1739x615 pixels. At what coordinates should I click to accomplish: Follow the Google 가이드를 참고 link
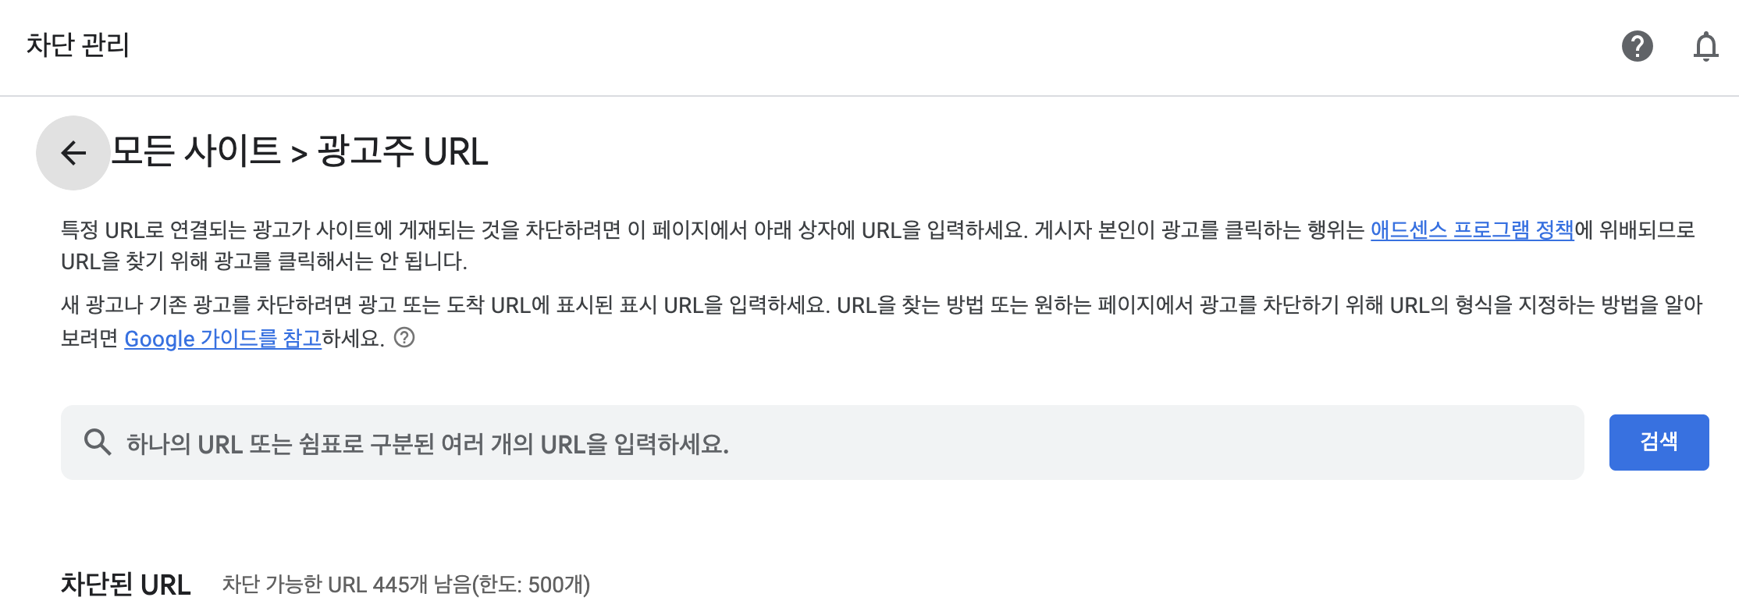point(223,339)
